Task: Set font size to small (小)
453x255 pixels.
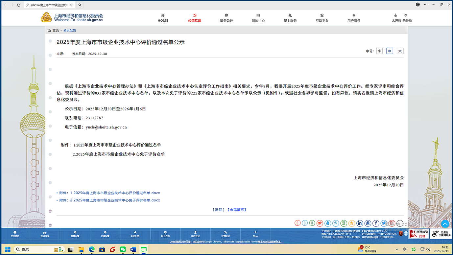Action: click(x=379, y=51)
